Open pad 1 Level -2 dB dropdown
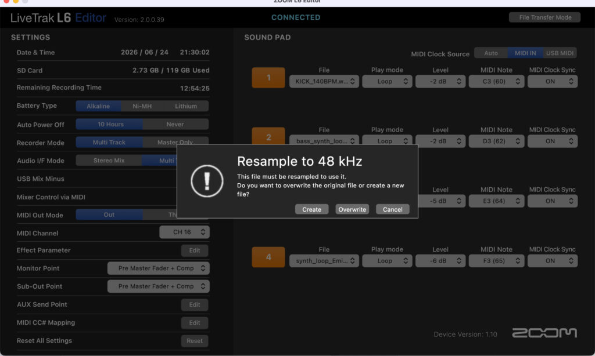Screen dimensions: 595x356 pos(440,81)
